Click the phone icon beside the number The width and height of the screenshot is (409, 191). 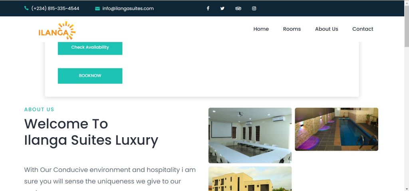(x=26, y=8)
